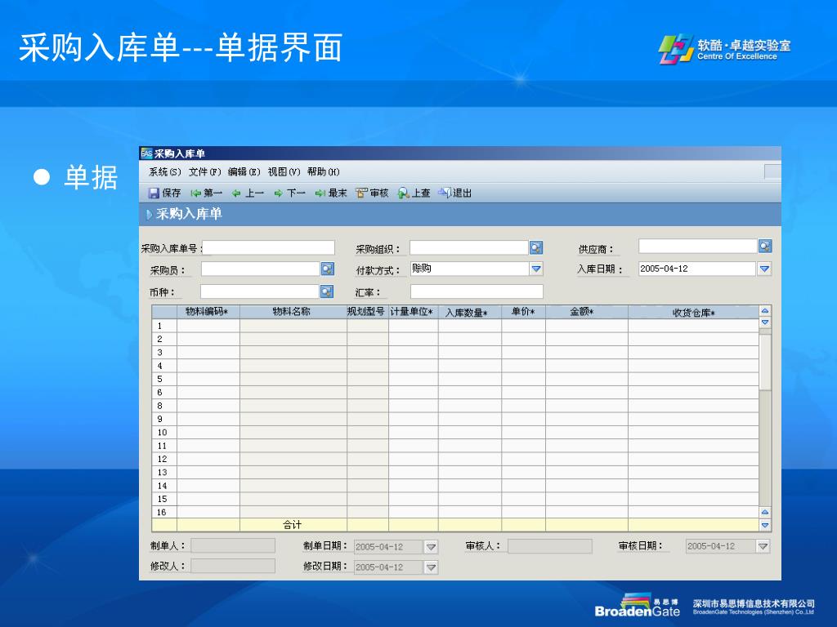The height and width of the screenshot is (627, 837).
Task: Open the 入库日期 date picker dropdown
Action: tap(764, 269)
